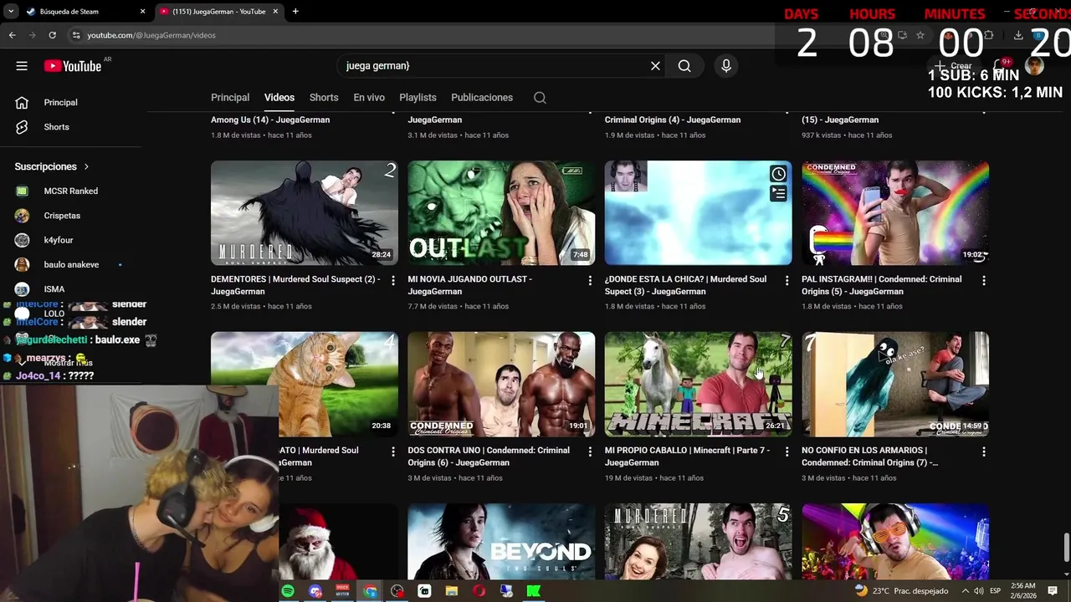1071x602 pixels.
Task: Open k4yfour channel in subscriptions
Action: pyautogui.click(x=59, y=240)
